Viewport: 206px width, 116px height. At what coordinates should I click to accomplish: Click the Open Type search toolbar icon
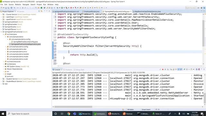[80, 8]
